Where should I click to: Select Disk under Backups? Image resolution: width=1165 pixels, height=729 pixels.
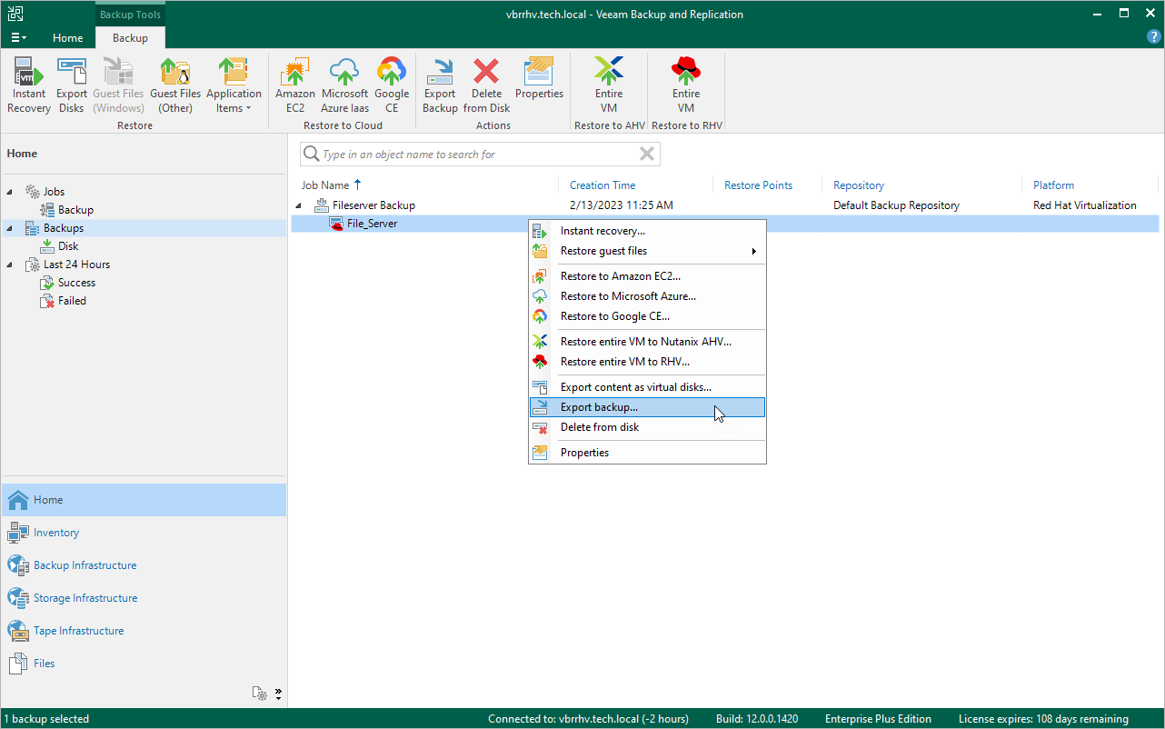tap(68, 246)
